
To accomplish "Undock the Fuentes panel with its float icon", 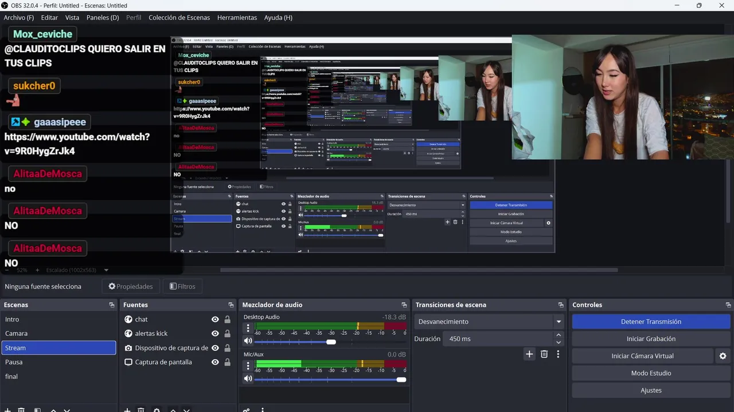I will pos(231,305).
